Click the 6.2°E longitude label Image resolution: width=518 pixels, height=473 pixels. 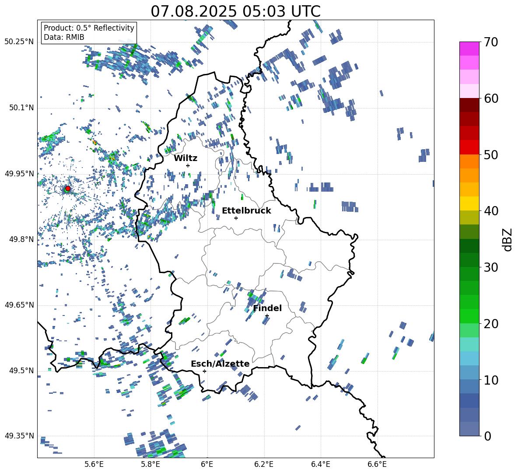[x=264, y=464]
